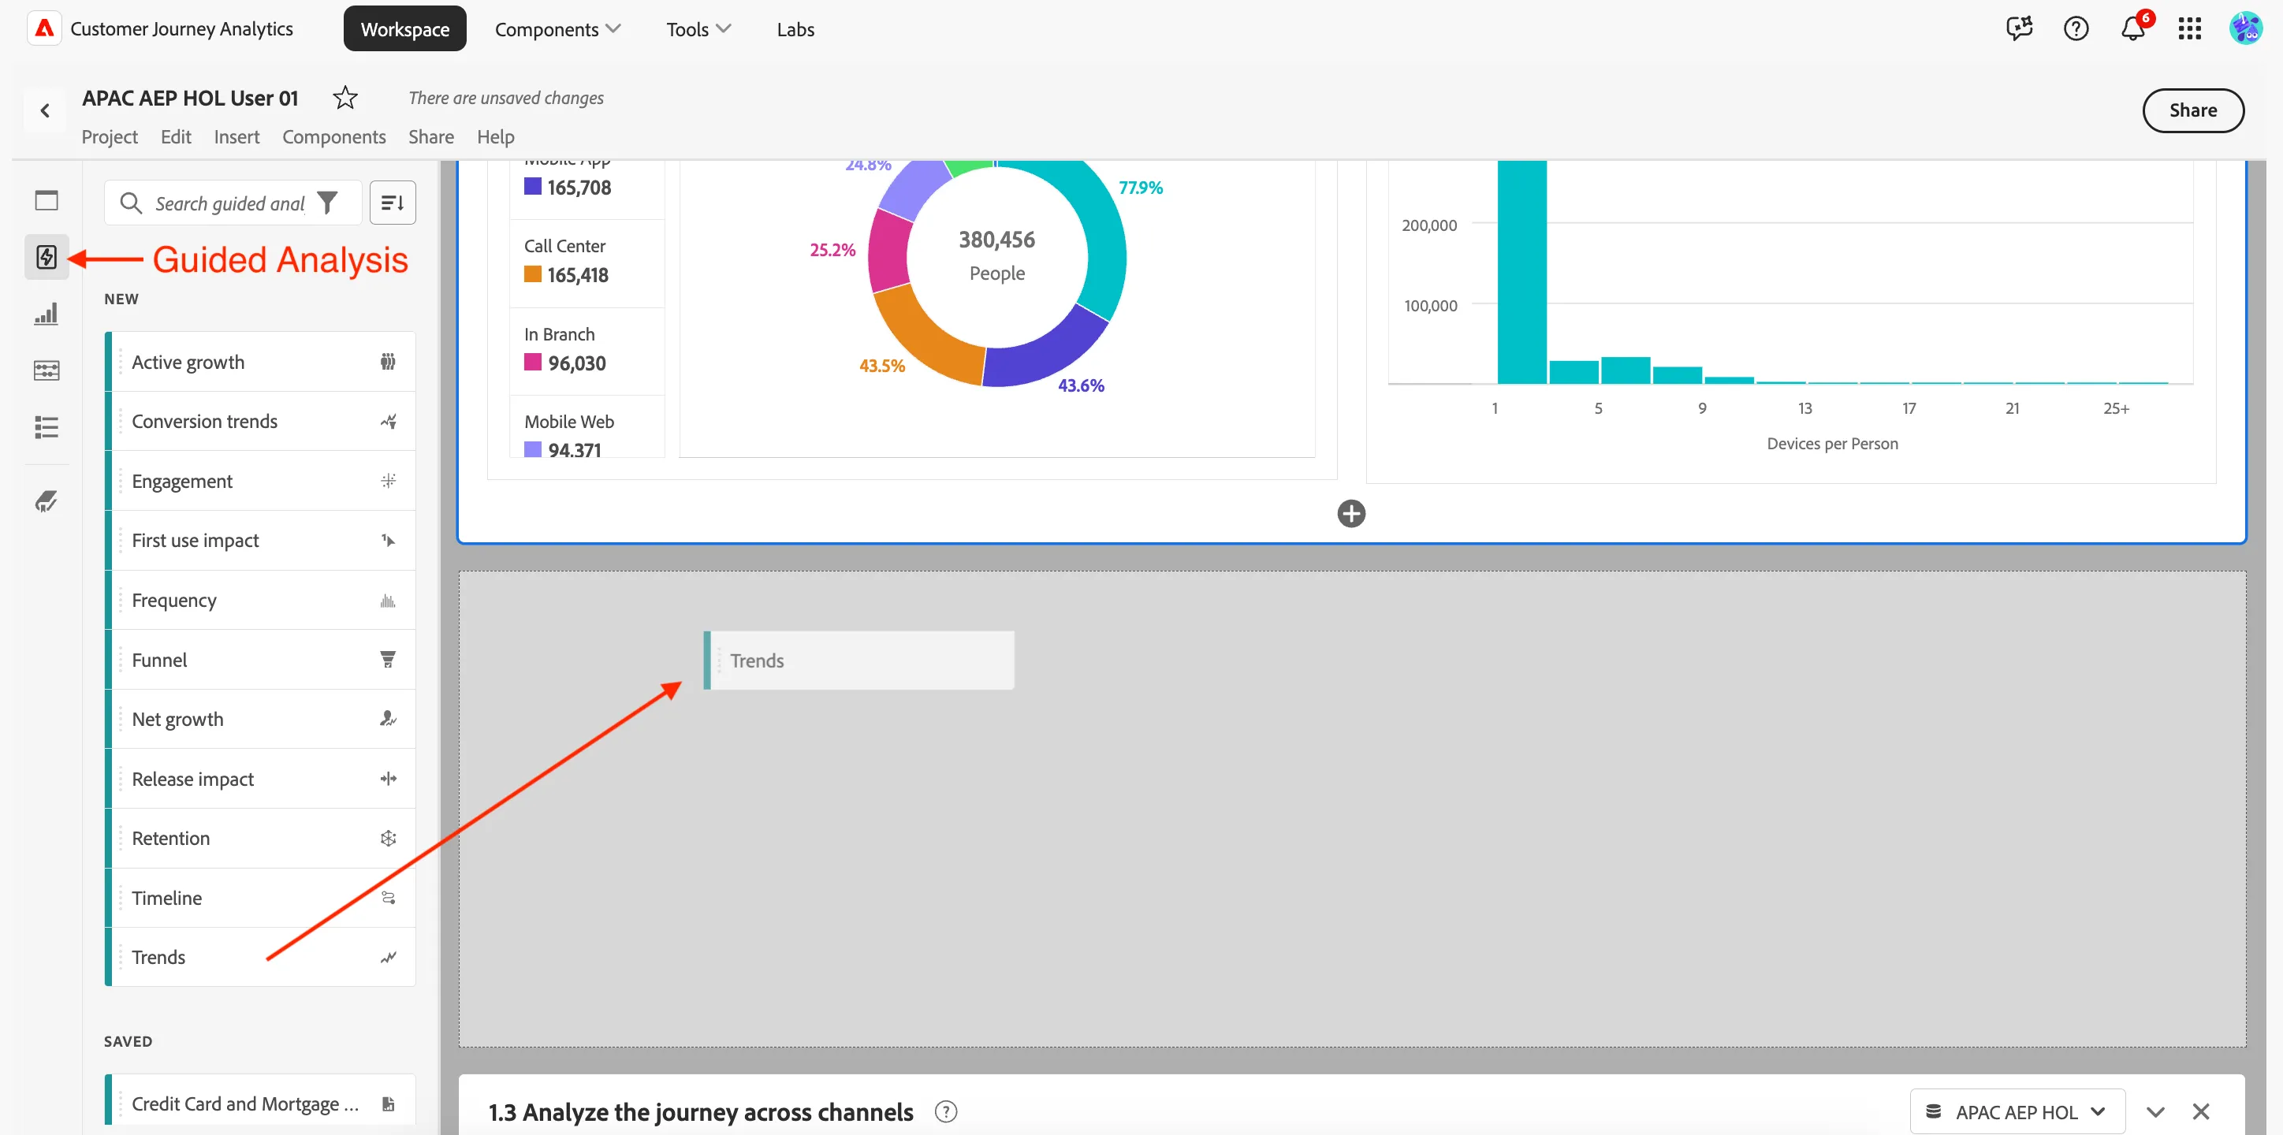Switch to the Workspace tab
The image size is (2283, 1135).
tap(405, 29)
